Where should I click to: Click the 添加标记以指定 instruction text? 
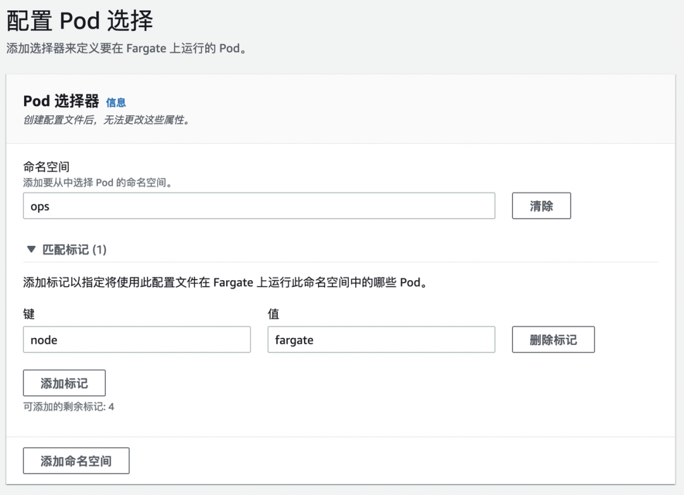(x=225, y=283)
